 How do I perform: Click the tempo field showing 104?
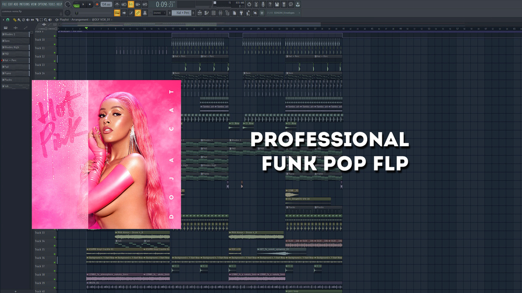point(106,4)
